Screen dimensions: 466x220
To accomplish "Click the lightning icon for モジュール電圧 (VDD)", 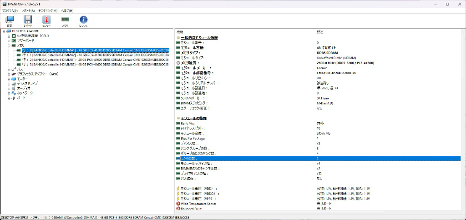I will tap(178, 189).
